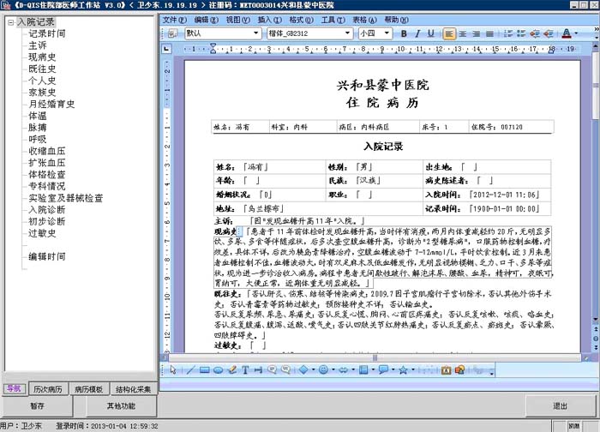This screenshot has height=432, width=600.
Task: Insert a flowchart shape
Action: [363, 369]
